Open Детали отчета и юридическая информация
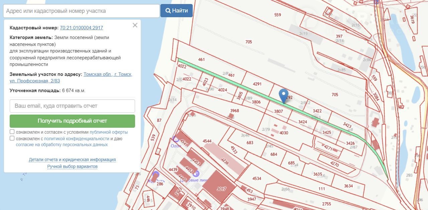 72,160
